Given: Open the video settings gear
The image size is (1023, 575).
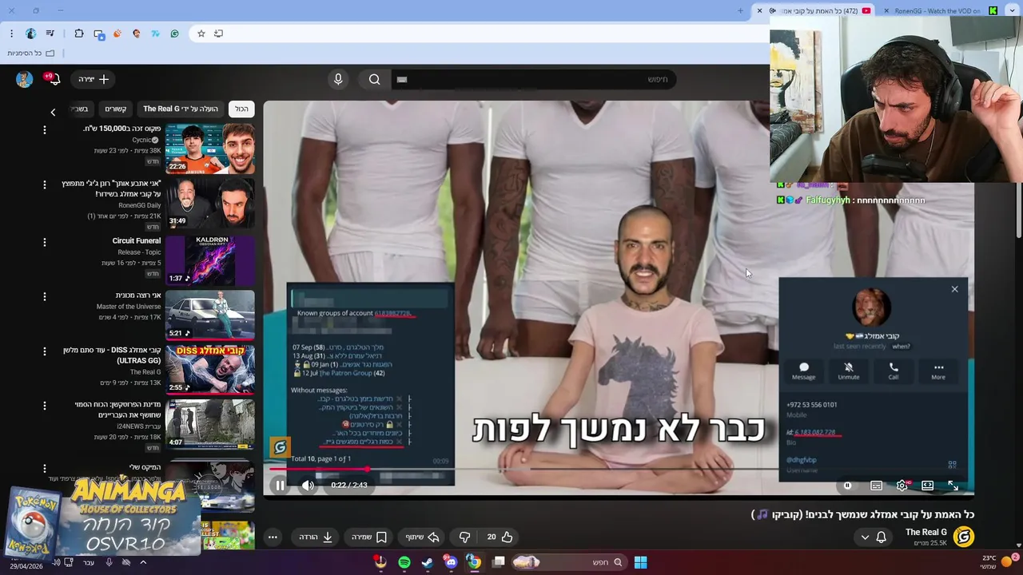Looking at the screenshot, I should [902, 485].
